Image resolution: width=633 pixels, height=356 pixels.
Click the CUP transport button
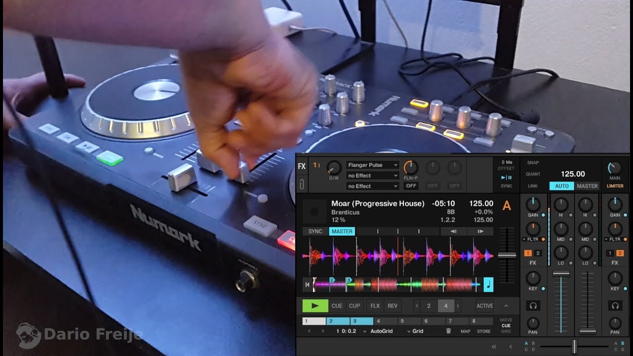(355, 306)
